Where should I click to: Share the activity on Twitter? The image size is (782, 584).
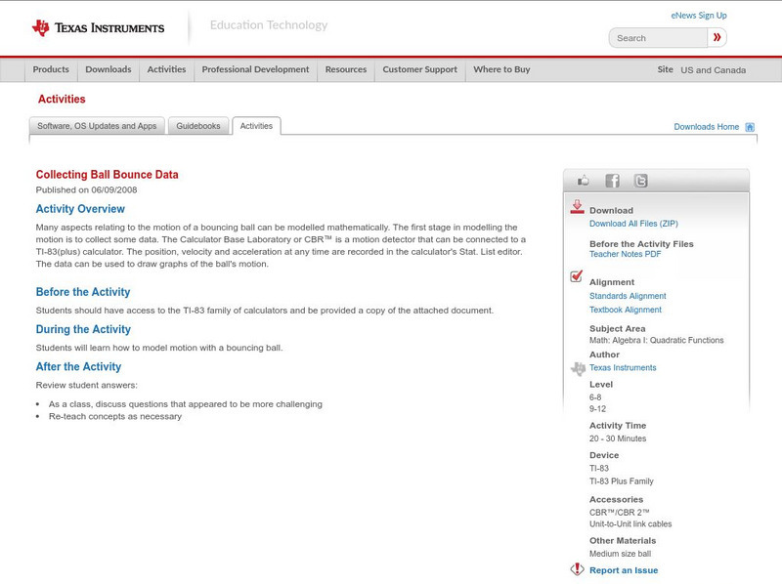coord(641,180)
